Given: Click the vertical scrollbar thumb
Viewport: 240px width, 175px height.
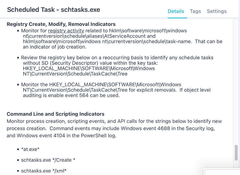Looking at the screenshot, I should click(236, 153).
